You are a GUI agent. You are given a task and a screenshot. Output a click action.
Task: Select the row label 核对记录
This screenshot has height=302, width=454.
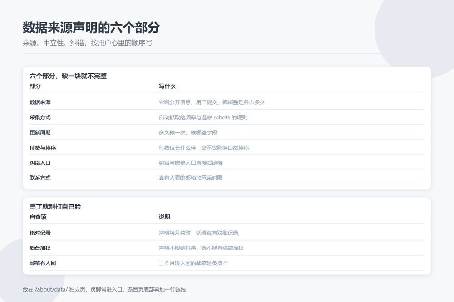tap(40, 233)
